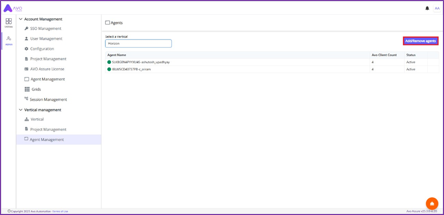Image resolution: width=444 pixels, height=215 pixels.
Task: Collapse the Vertical management section
Action: (x=21, y=110)
